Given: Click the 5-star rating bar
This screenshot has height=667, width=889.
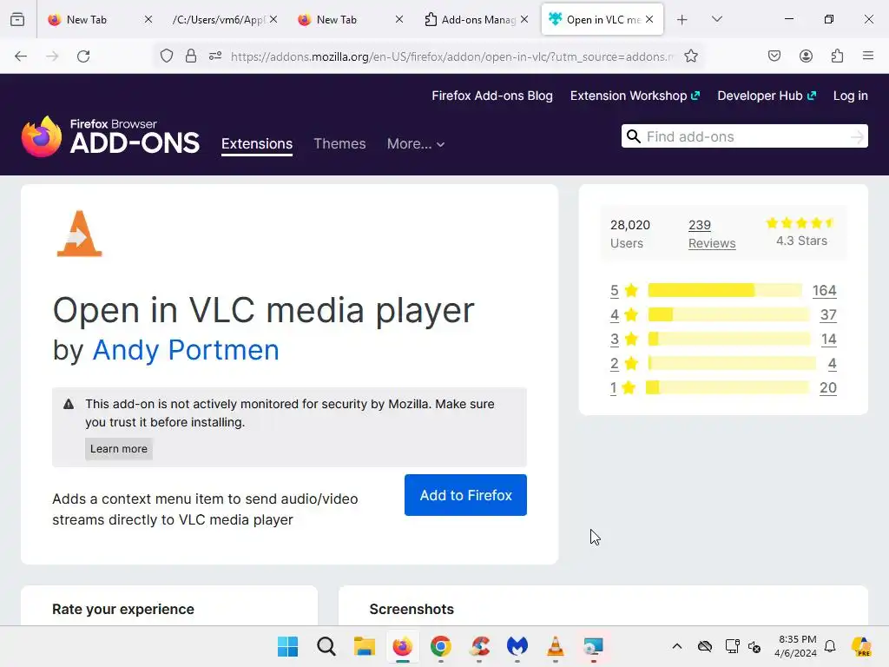Looking at the screenshot, I should (725, 290).
